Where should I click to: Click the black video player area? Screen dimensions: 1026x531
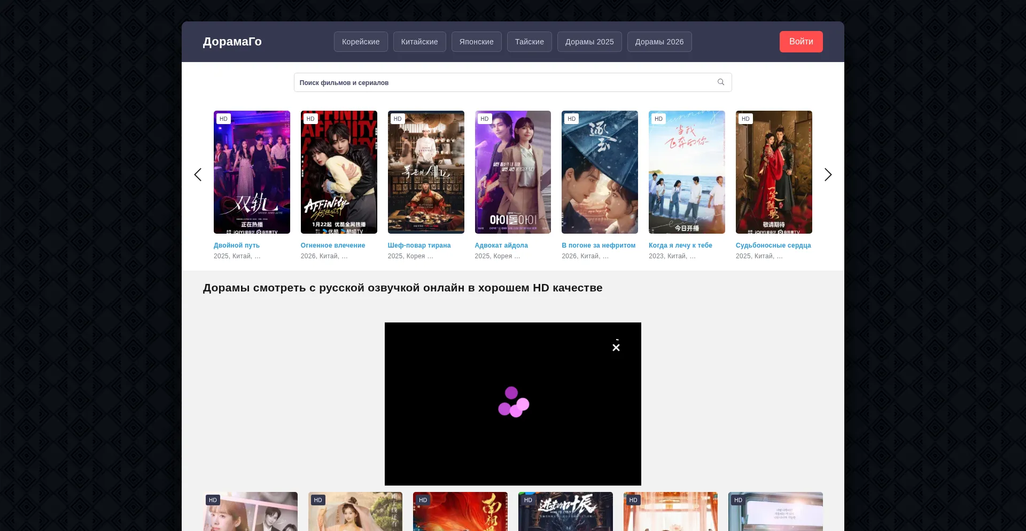513,404
